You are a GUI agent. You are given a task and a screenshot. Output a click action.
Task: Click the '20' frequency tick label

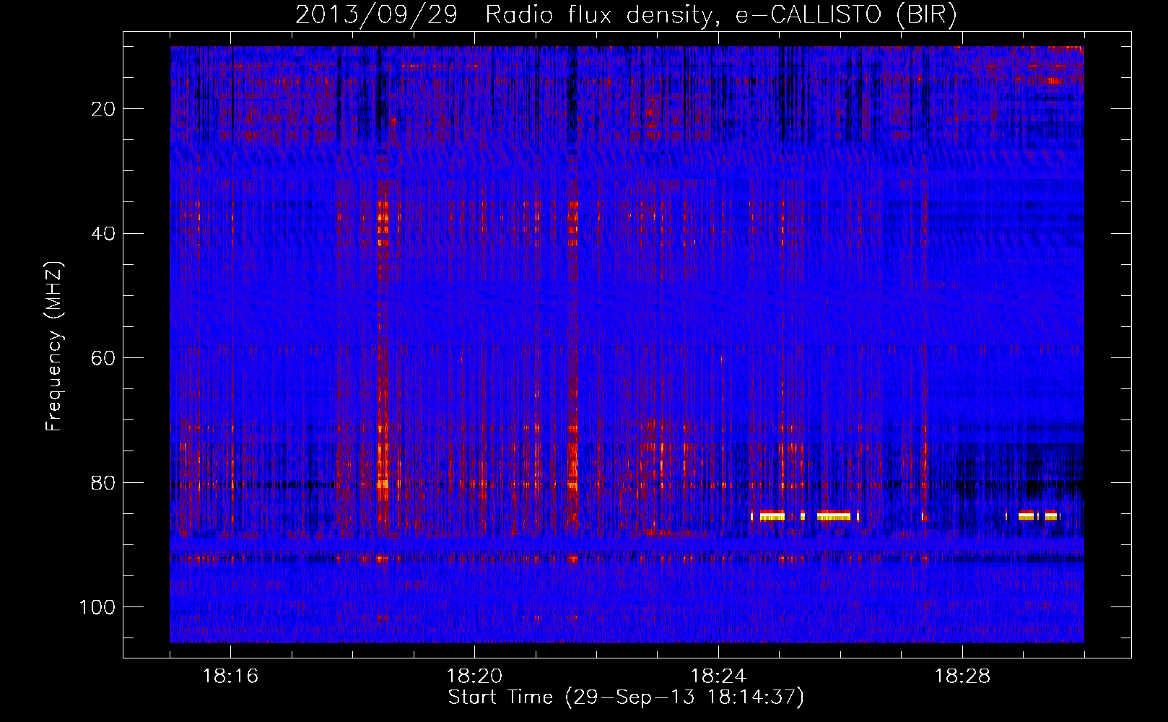pyautogui.click(x=104, y=109)
